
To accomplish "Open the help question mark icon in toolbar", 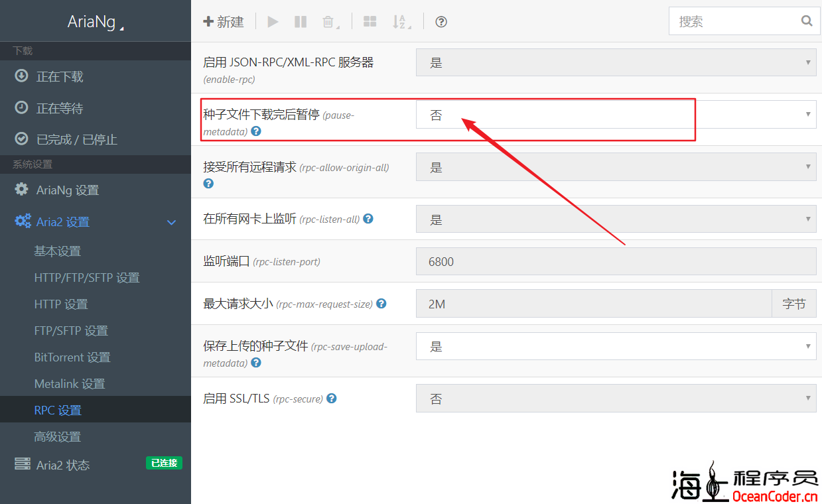I will click(x=441, y=22).
